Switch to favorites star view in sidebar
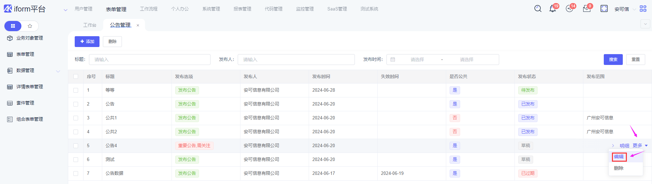The width and height of the screenshot is (652, 184). click(30, 26)
